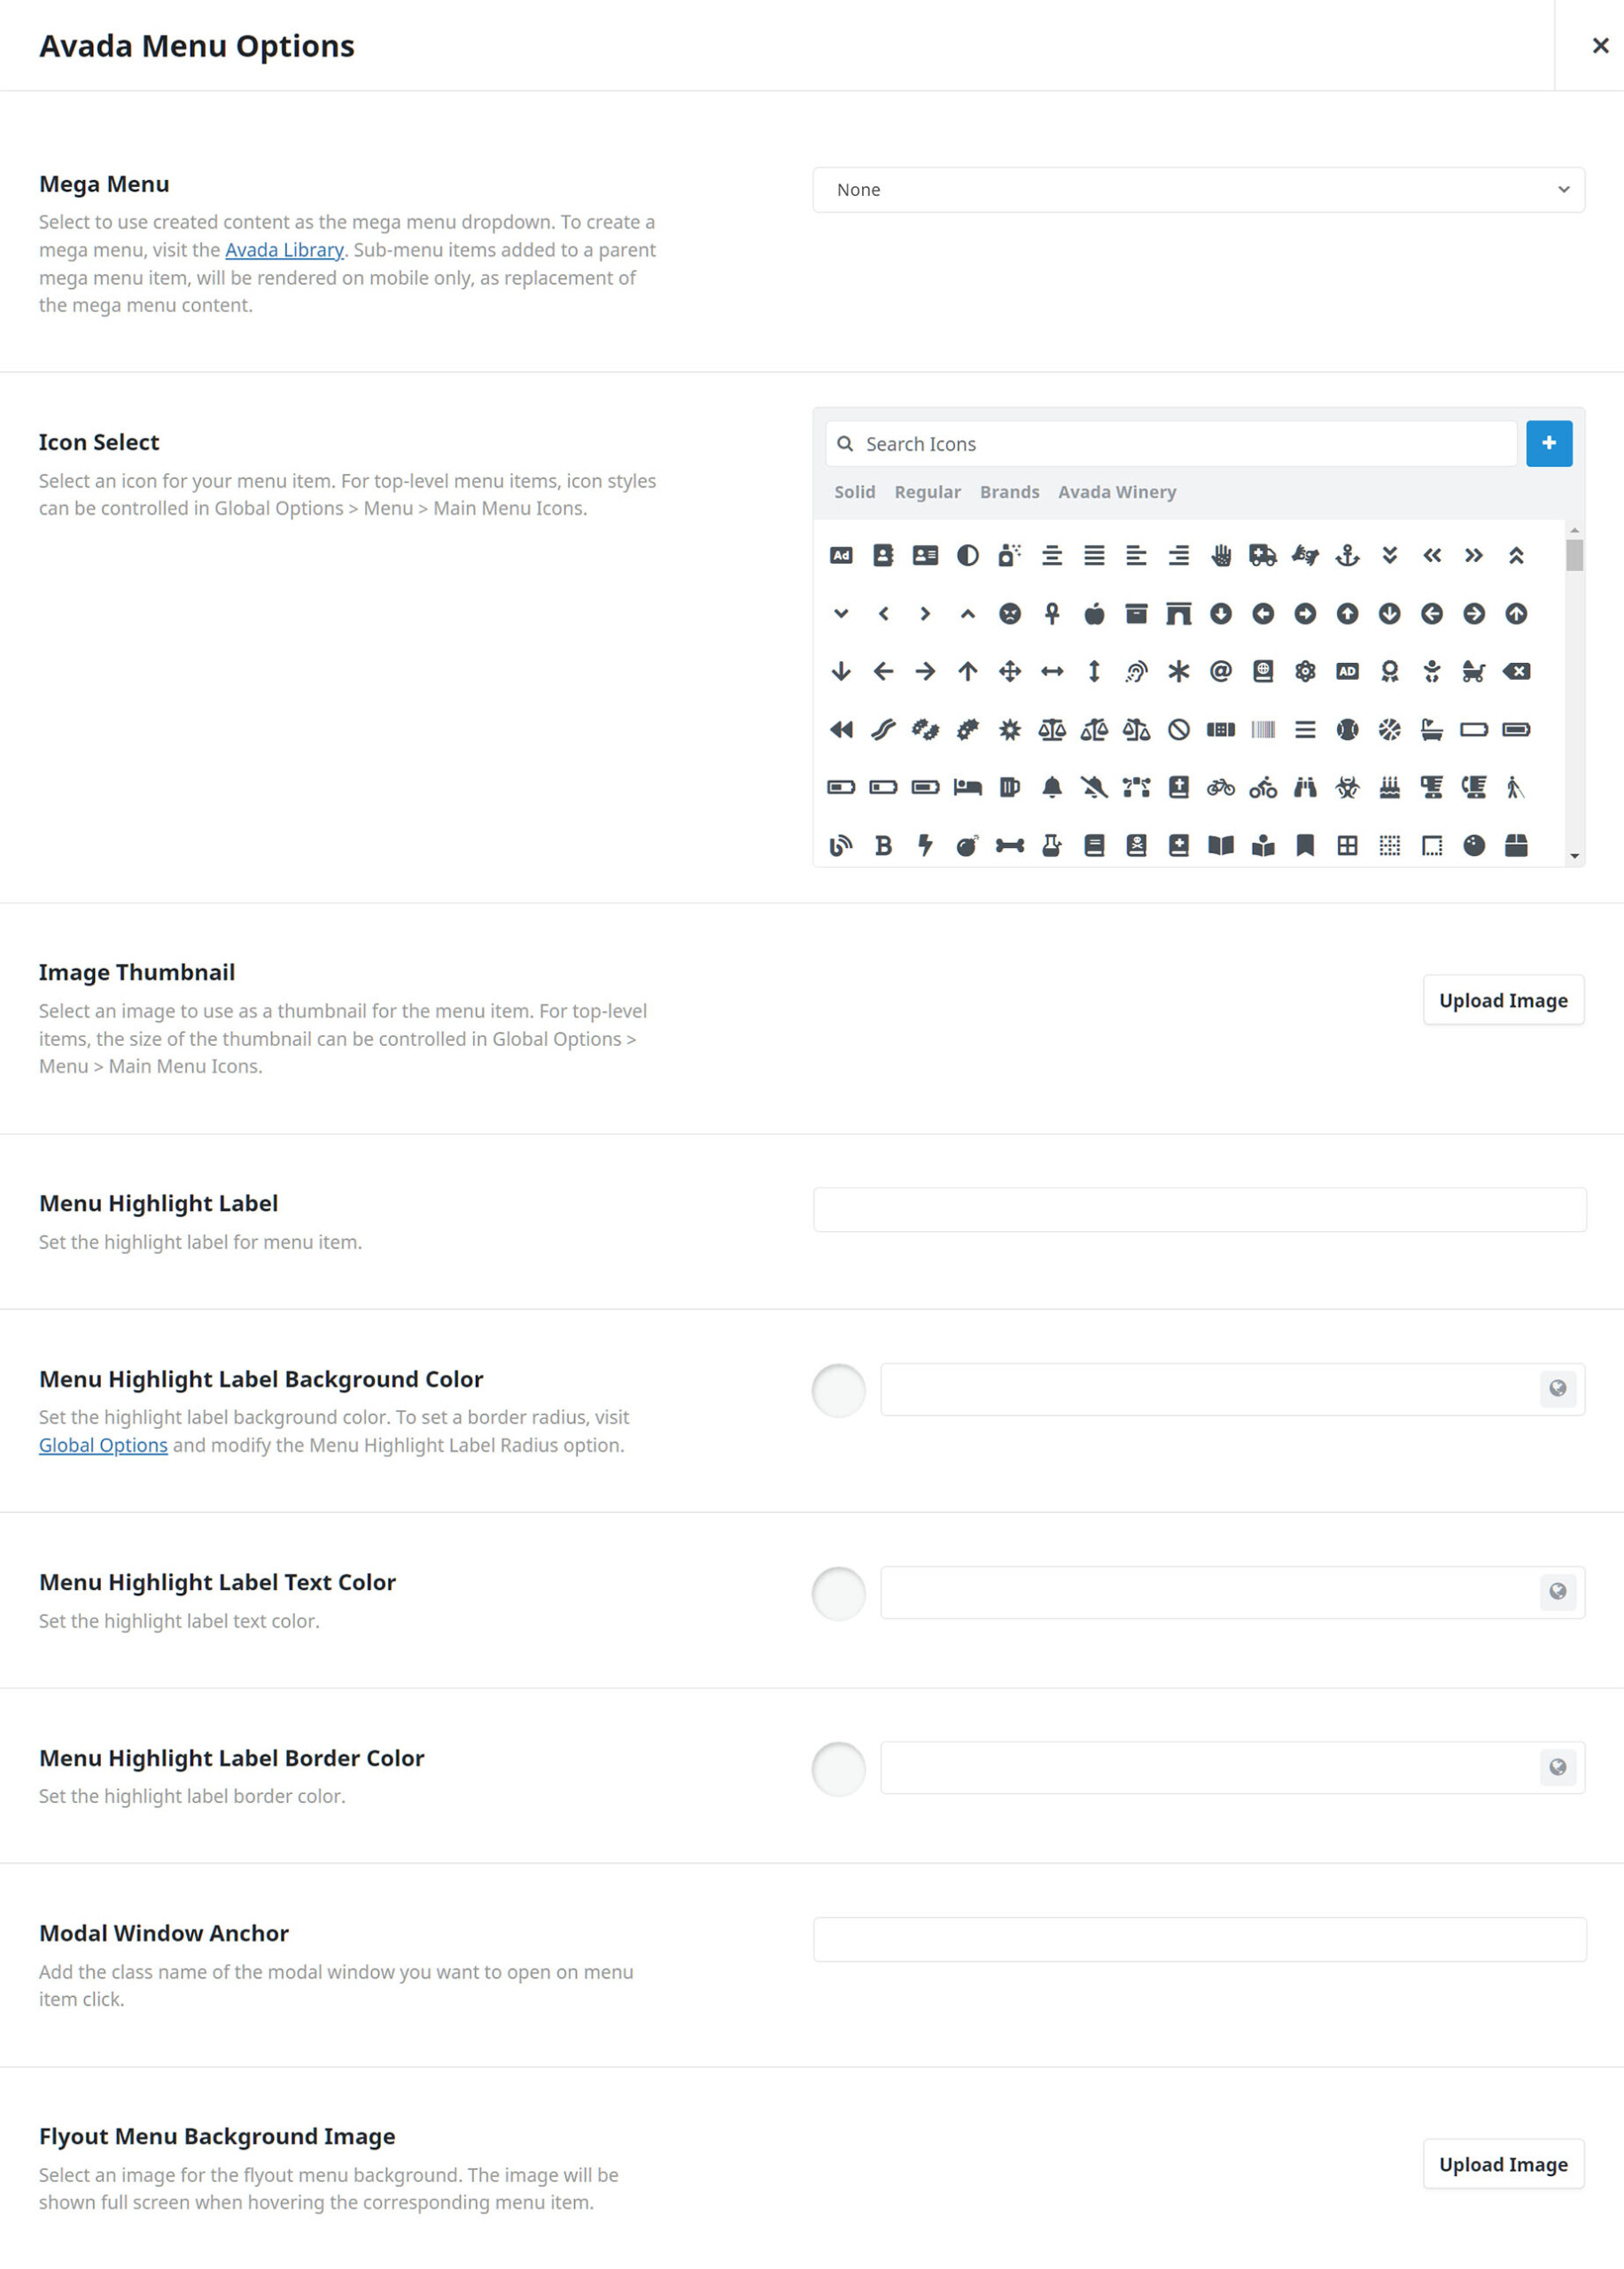Pick the biohazard icon
The image size is (1624, 2269).
coord(1347,787)
